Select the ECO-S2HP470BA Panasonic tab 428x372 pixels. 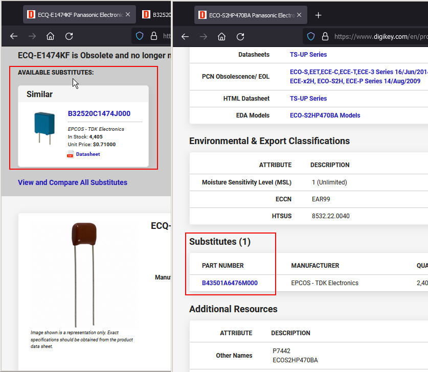251,15
